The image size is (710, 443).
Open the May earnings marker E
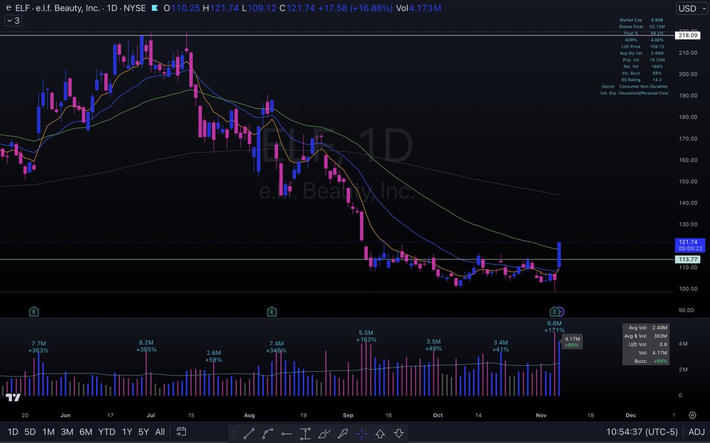pyautogui.click(x=34, y=311)
